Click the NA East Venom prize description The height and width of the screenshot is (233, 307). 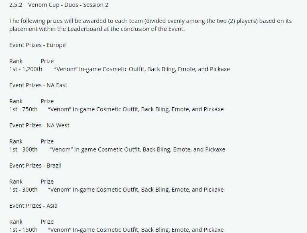[136, 109]
